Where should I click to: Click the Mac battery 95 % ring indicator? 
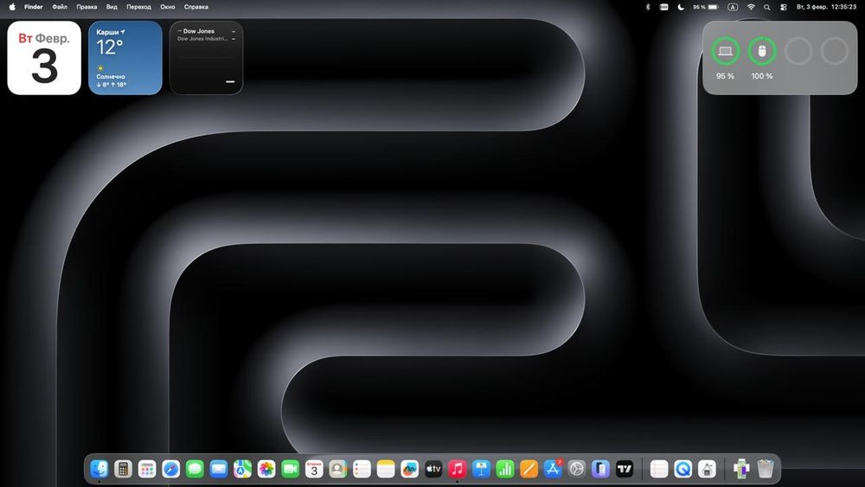tap(725, 52)
